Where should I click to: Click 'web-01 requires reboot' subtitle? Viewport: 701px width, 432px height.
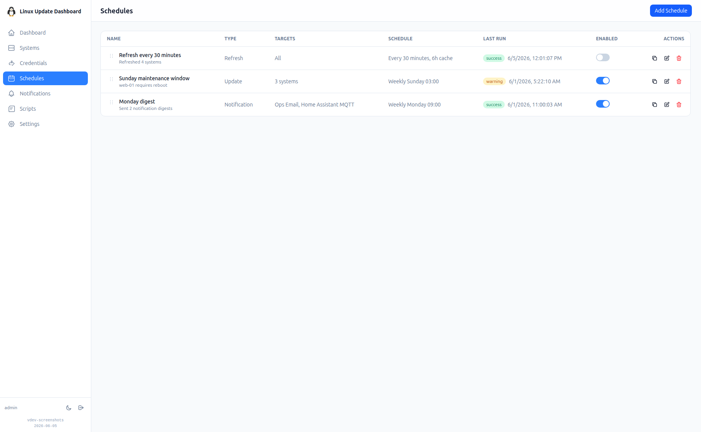(143, 85)
